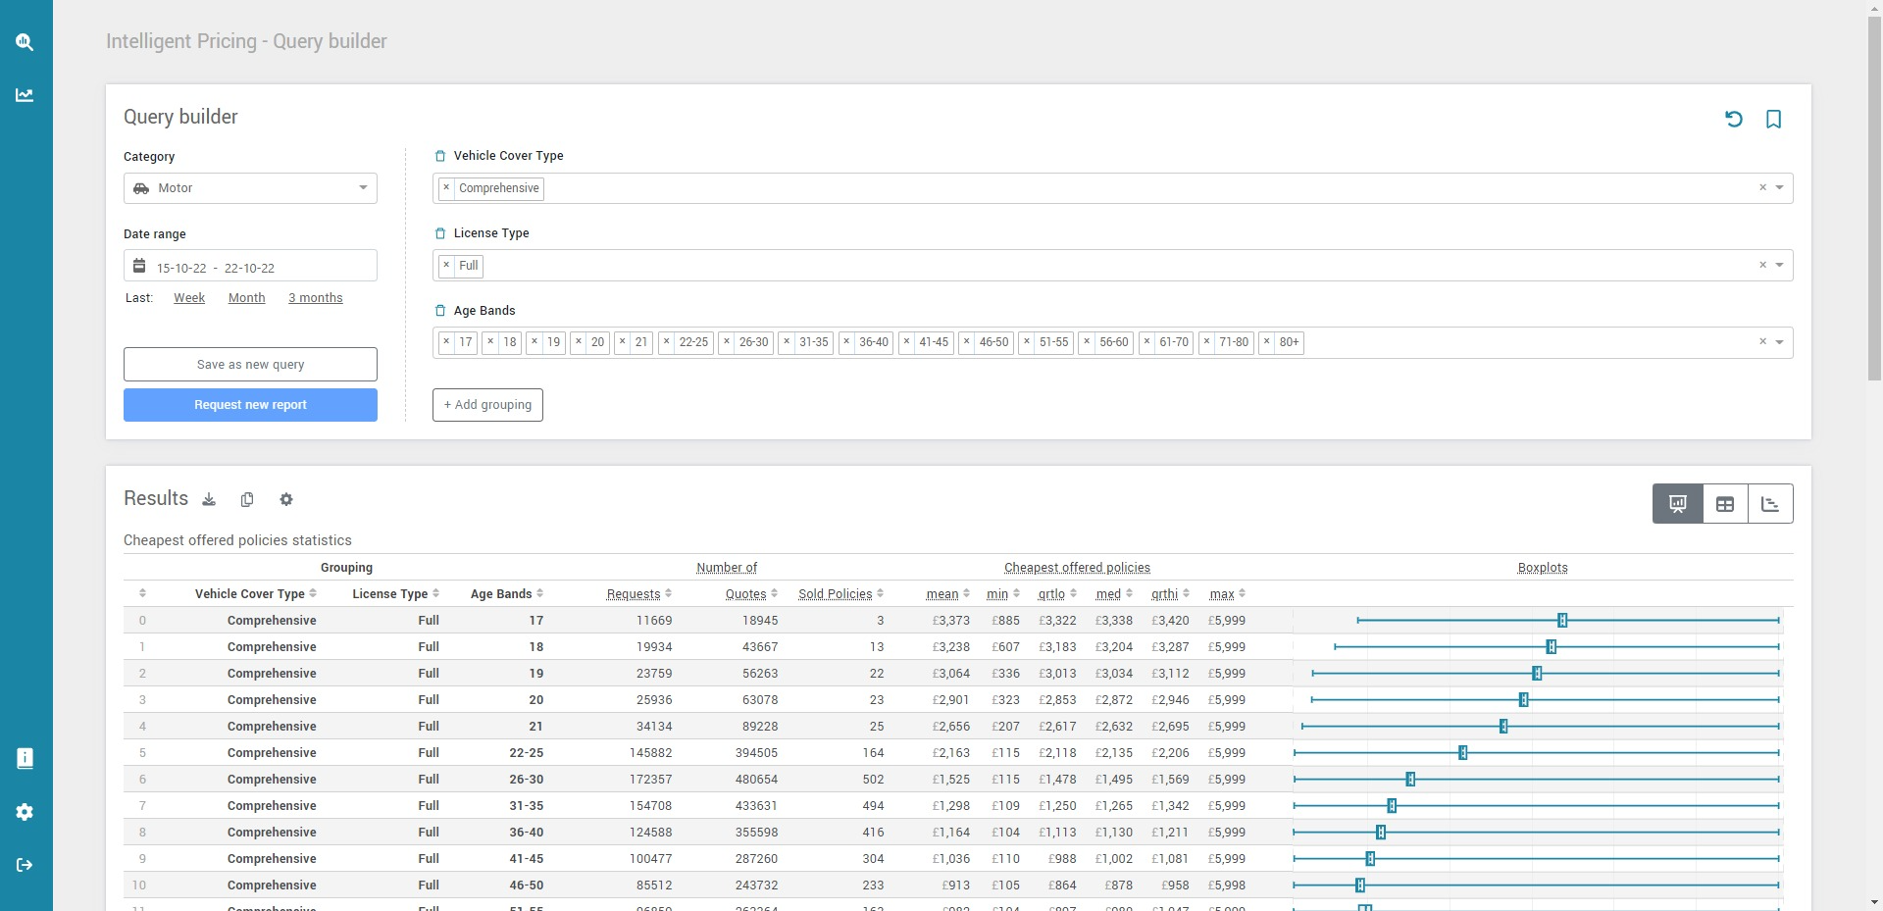Viewport: 1883px width, 911px height.
Task: Expand the Age Bands dropdown
Action: pos(1780,342)
